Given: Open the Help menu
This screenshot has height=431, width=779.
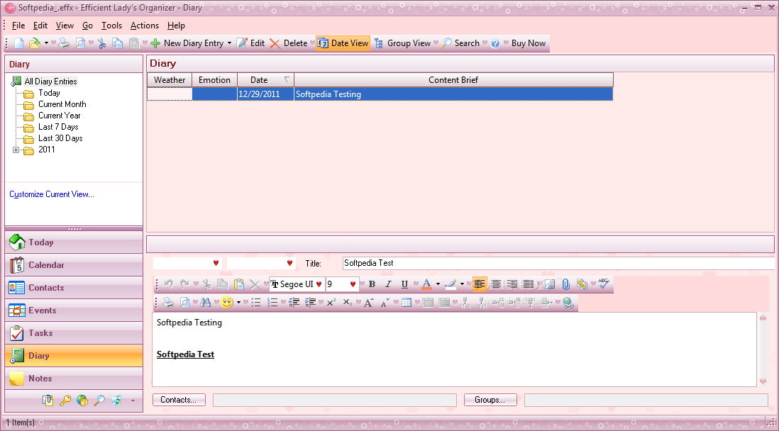Looking at the screenshot, I should pos(176,26).
